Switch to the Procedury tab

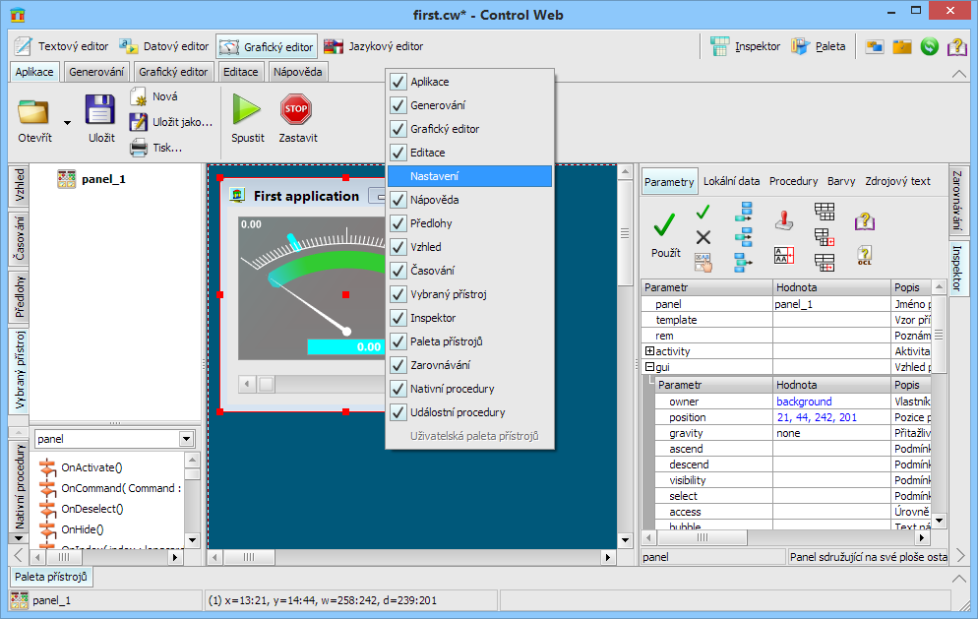click(x=793, y=181)
